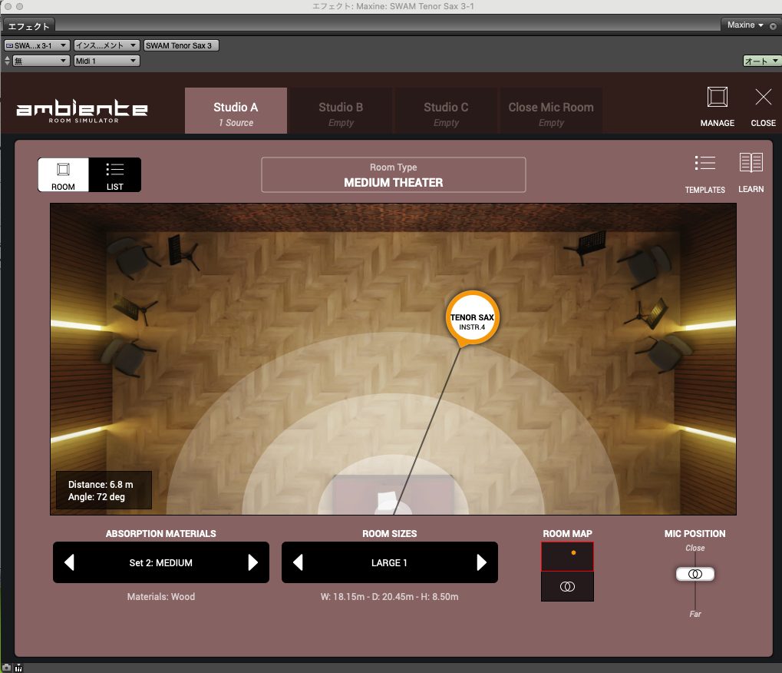The image size is (782, 673).
Task: Click the Distance and Angle readout
Action: (x=104, y=490)
